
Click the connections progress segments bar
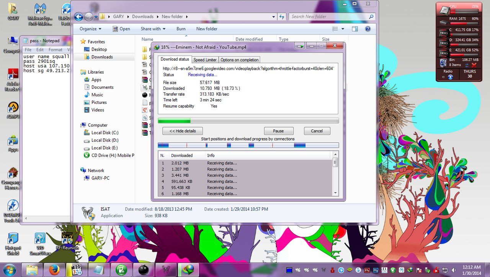point(248,145)
